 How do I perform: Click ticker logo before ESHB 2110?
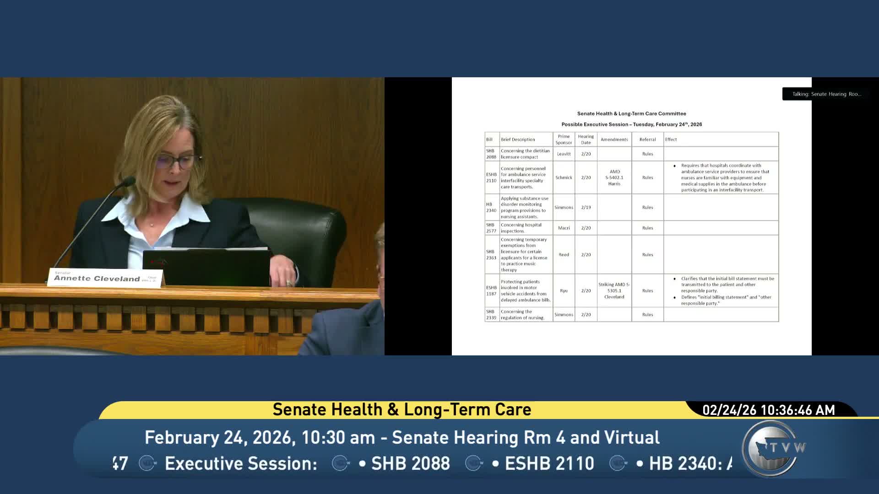coord(474,463)
